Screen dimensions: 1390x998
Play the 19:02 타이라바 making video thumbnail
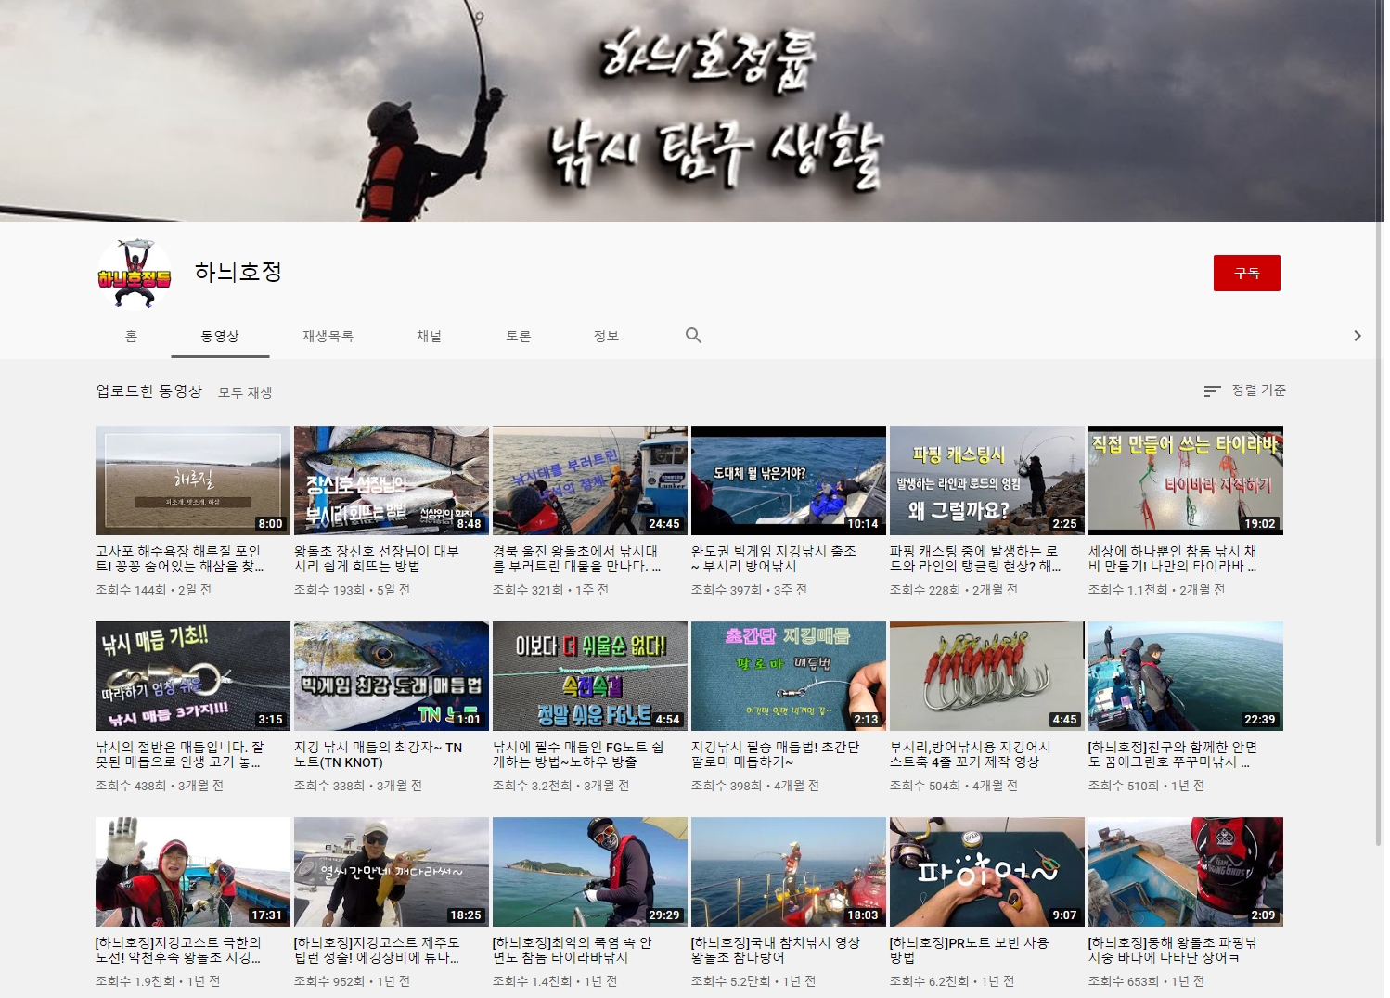[x=1185, y=480]
